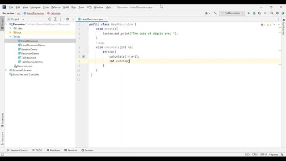The image size is (286, 161).
Task: Collapse the Recursion project root node
Action: [6, 24]
